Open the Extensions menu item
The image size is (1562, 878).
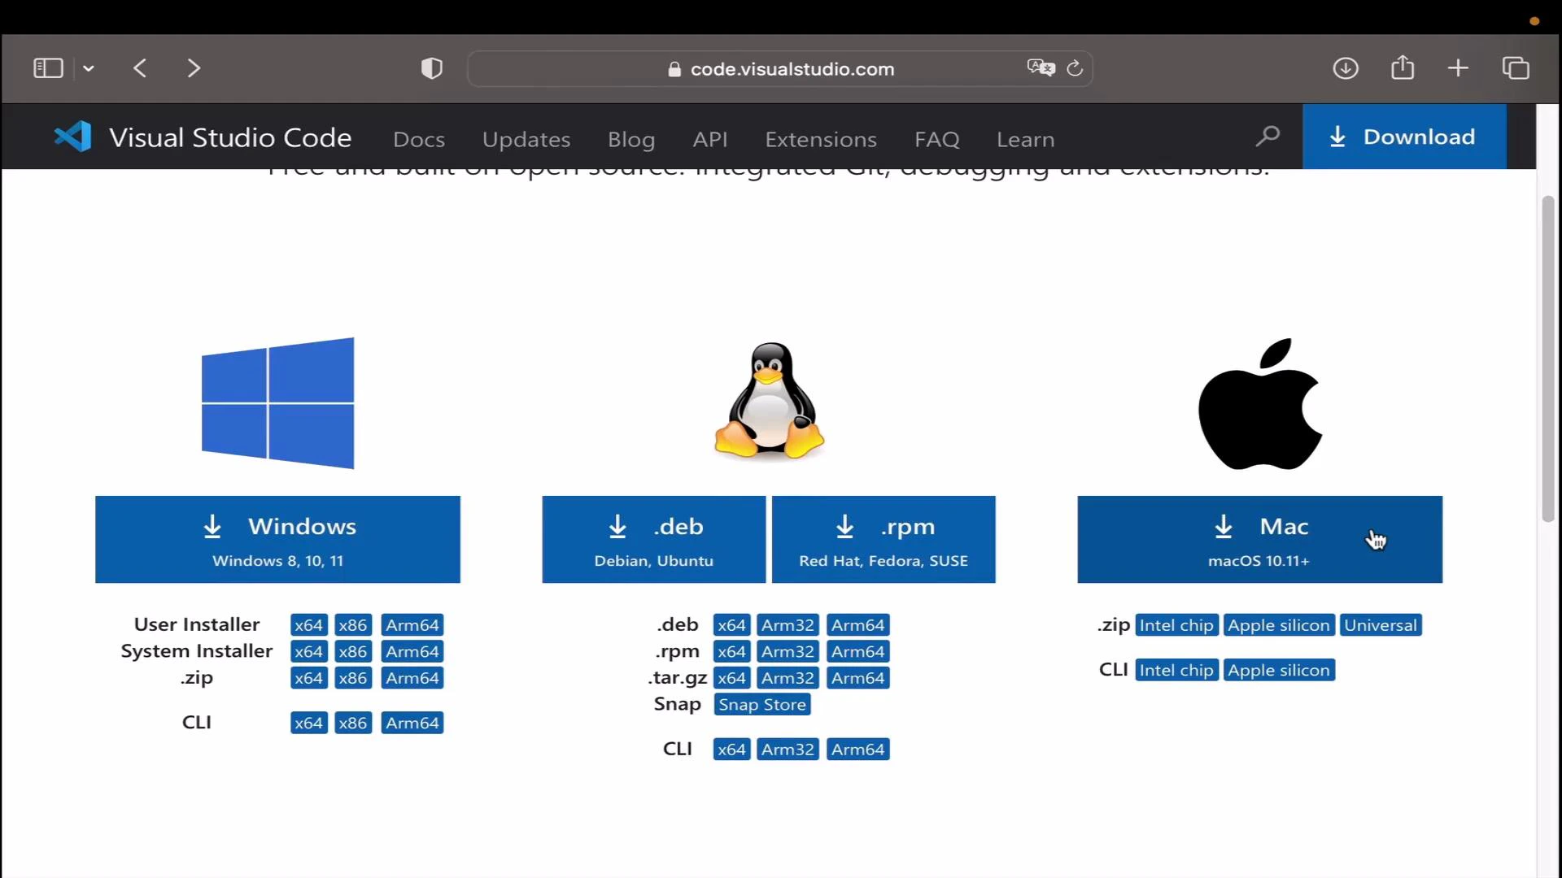coord(821,139)
